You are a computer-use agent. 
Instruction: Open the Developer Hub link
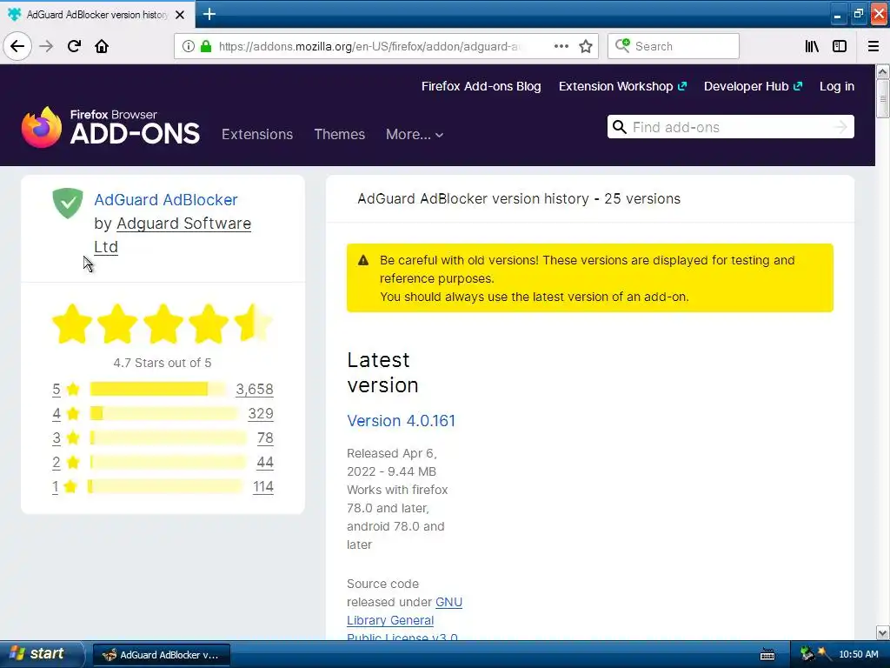point(753,86)
